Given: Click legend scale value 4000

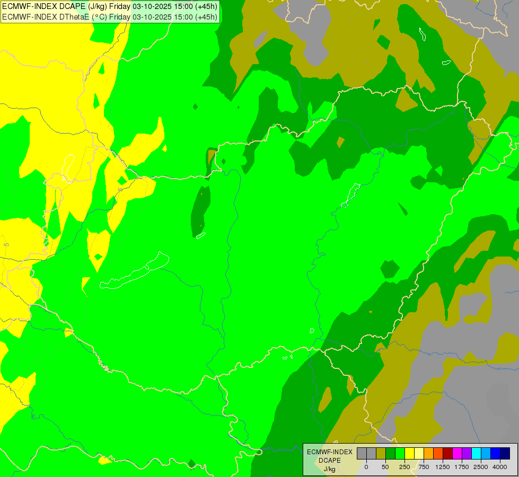Looking at the screenshot, I should pyautogui.click(x=500, y=467).
